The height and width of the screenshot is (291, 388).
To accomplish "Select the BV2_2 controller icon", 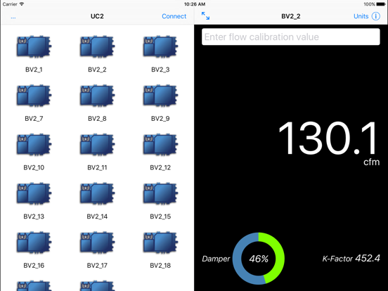I will coord(97,46).
